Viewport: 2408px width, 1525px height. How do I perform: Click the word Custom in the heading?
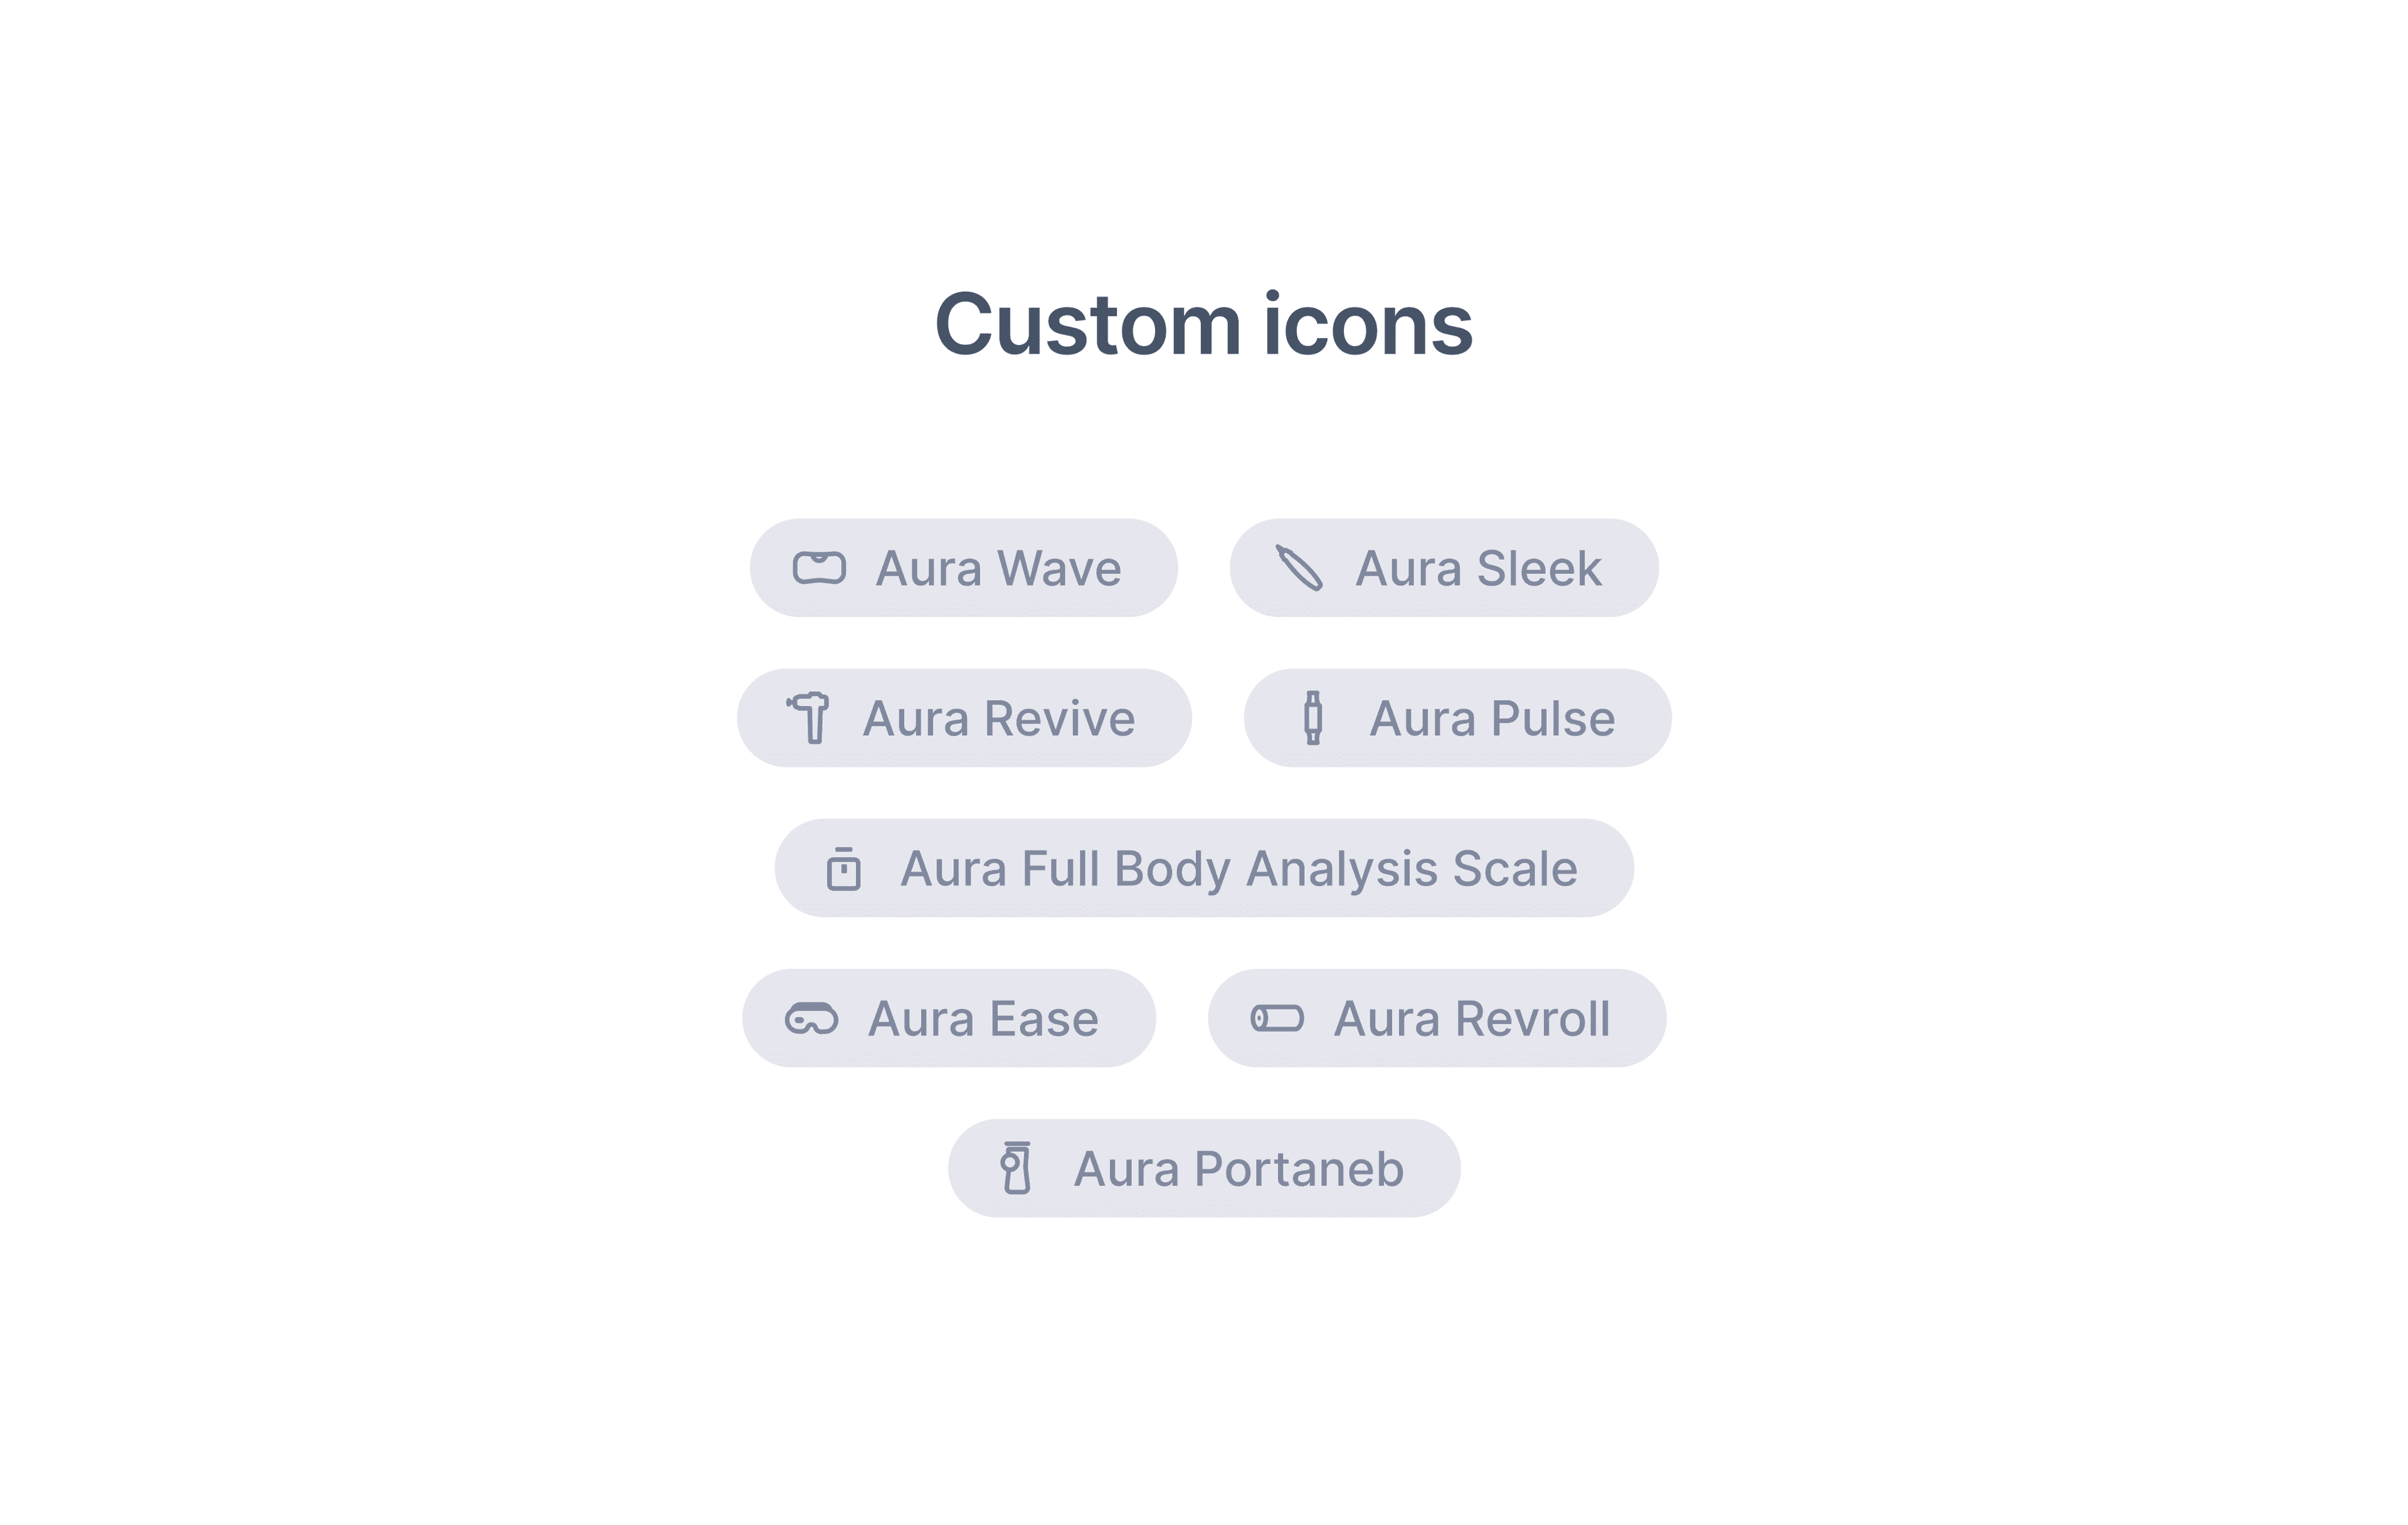click(x=1088, y=324)
